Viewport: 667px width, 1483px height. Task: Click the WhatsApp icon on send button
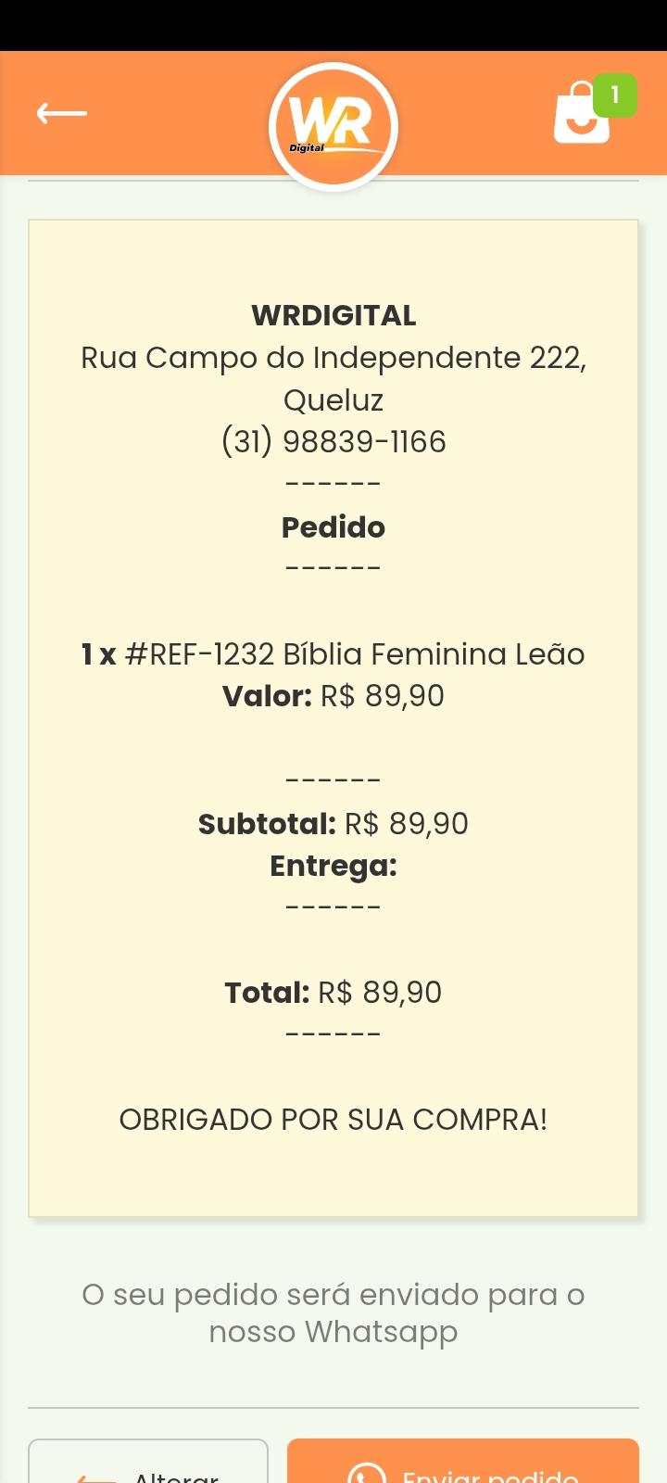[366, 1474]
